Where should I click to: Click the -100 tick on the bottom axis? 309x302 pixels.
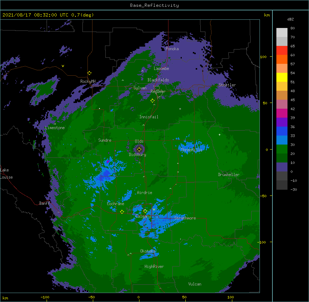(45, 297)
